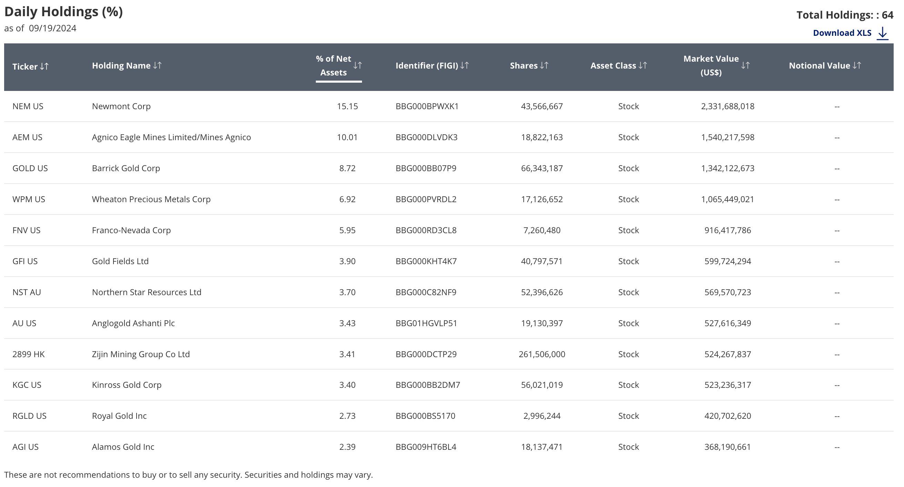Click market value 420,702,620
Viewport: 904px width, 487px height.
pyautogui.click(x=728, y=416)
